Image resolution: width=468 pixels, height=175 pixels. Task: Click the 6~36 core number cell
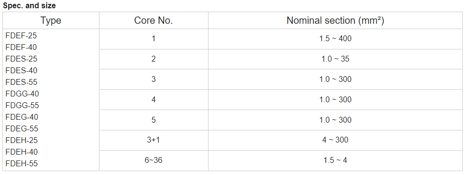[x=153, y=160]
